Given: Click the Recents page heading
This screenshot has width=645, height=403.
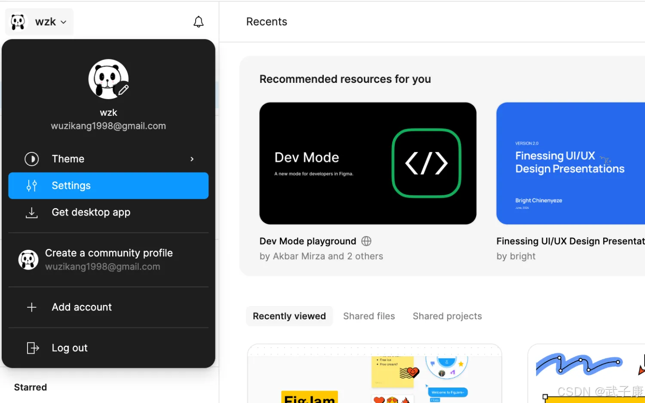Looking at the screenshot, I should (x=267, y=21).
